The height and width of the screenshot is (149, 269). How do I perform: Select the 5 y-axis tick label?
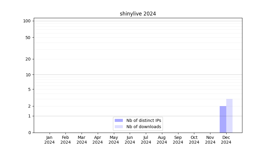coord(29,89)
